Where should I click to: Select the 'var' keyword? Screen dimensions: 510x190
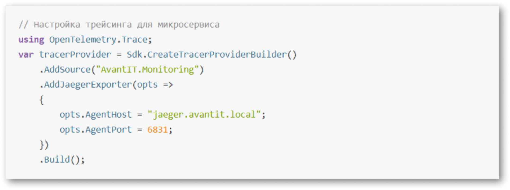(26, 55)
